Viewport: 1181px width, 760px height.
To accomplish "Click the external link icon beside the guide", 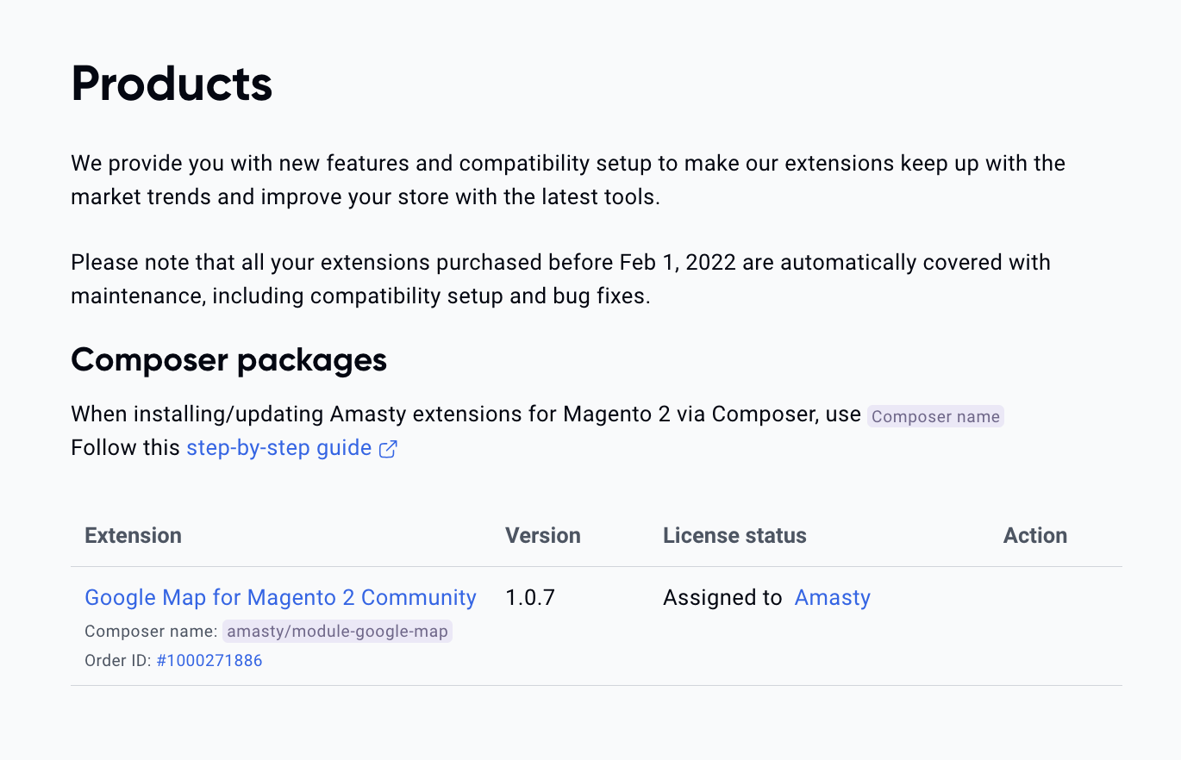I will pyautogui.click(x=388, y=449).
